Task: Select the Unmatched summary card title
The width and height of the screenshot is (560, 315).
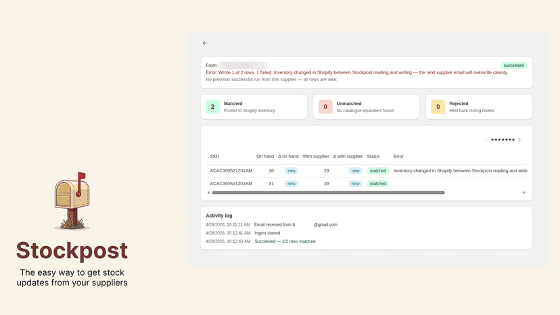Action: [x=349, y=103]
